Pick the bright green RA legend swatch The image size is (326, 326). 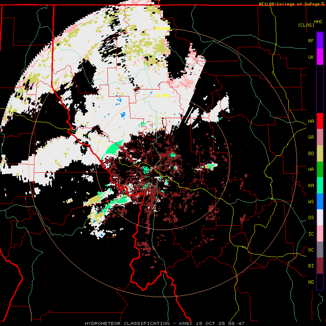[x=320, y=185]
